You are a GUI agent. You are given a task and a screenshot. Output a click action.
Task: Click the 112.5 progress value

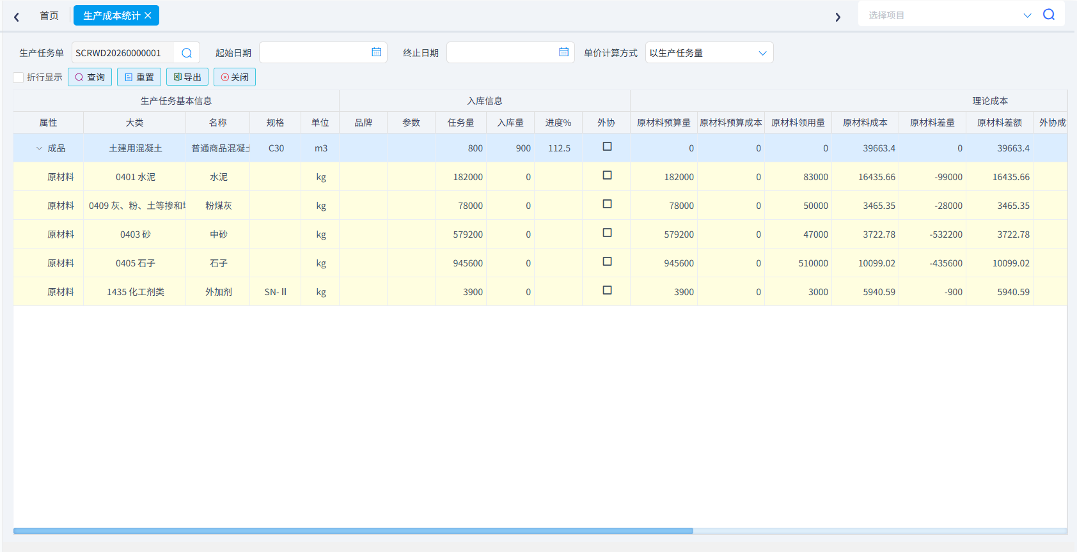click(x=559, y=148)
